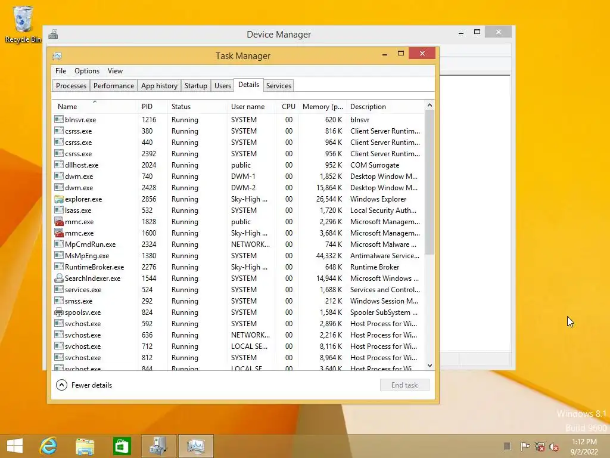Sort by the User name column header
Screen dimensions: 610x458
(251, 107)
